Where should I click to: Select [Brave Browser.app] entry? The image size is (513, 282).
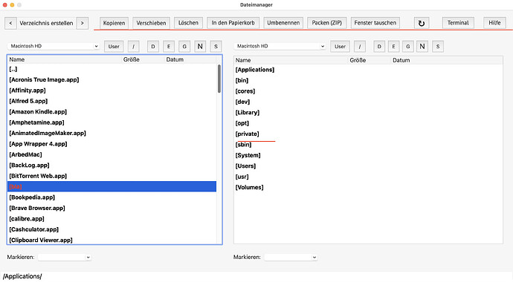[x=112, y=208]
